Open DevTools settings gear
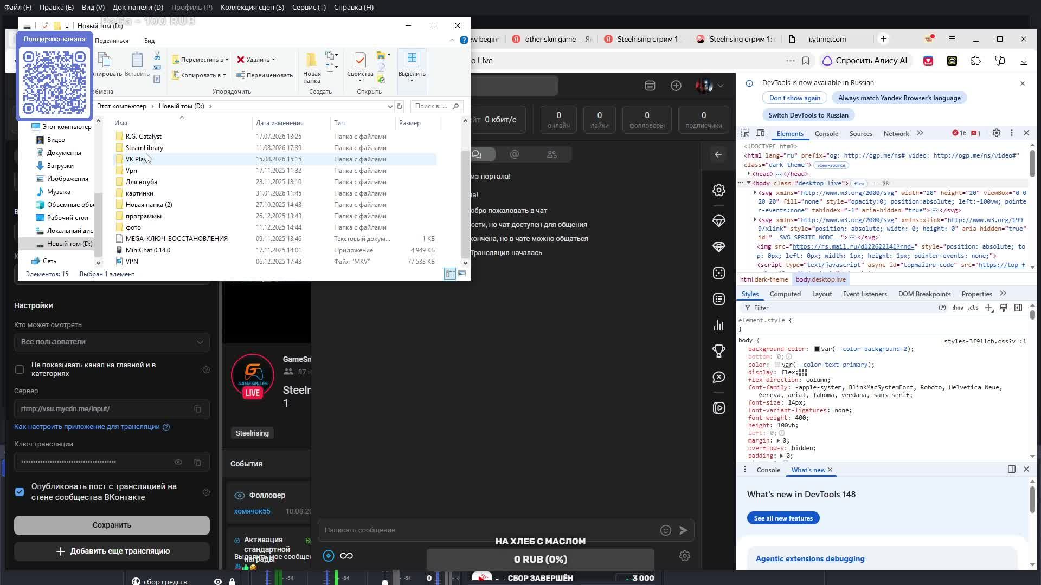The image size is (1041, 585). coord(997,133)
